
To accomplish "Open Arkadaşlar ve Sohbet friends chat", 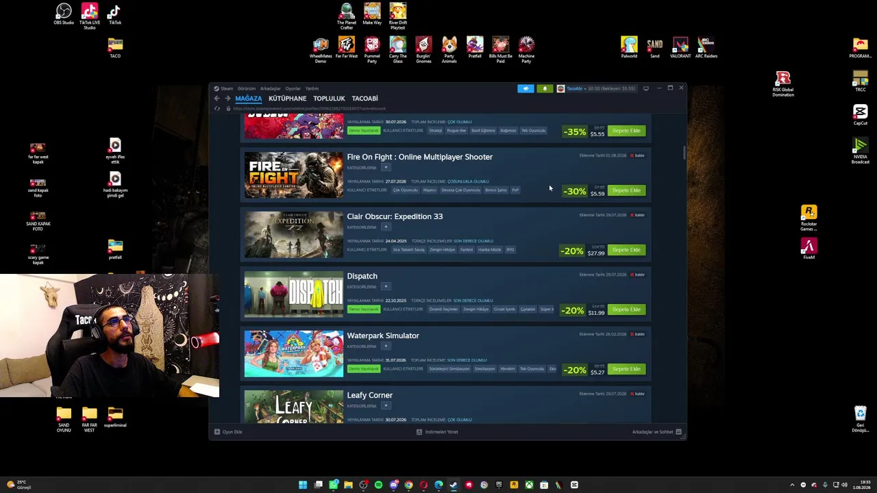I will (656, 432).
